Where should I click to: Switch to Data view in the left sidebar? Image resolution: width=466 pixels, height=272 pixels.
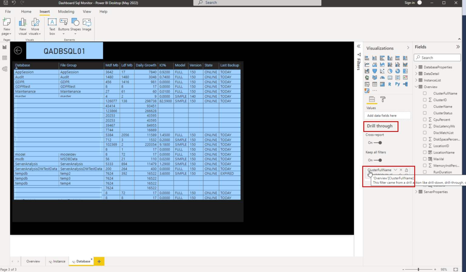point(5,58)
